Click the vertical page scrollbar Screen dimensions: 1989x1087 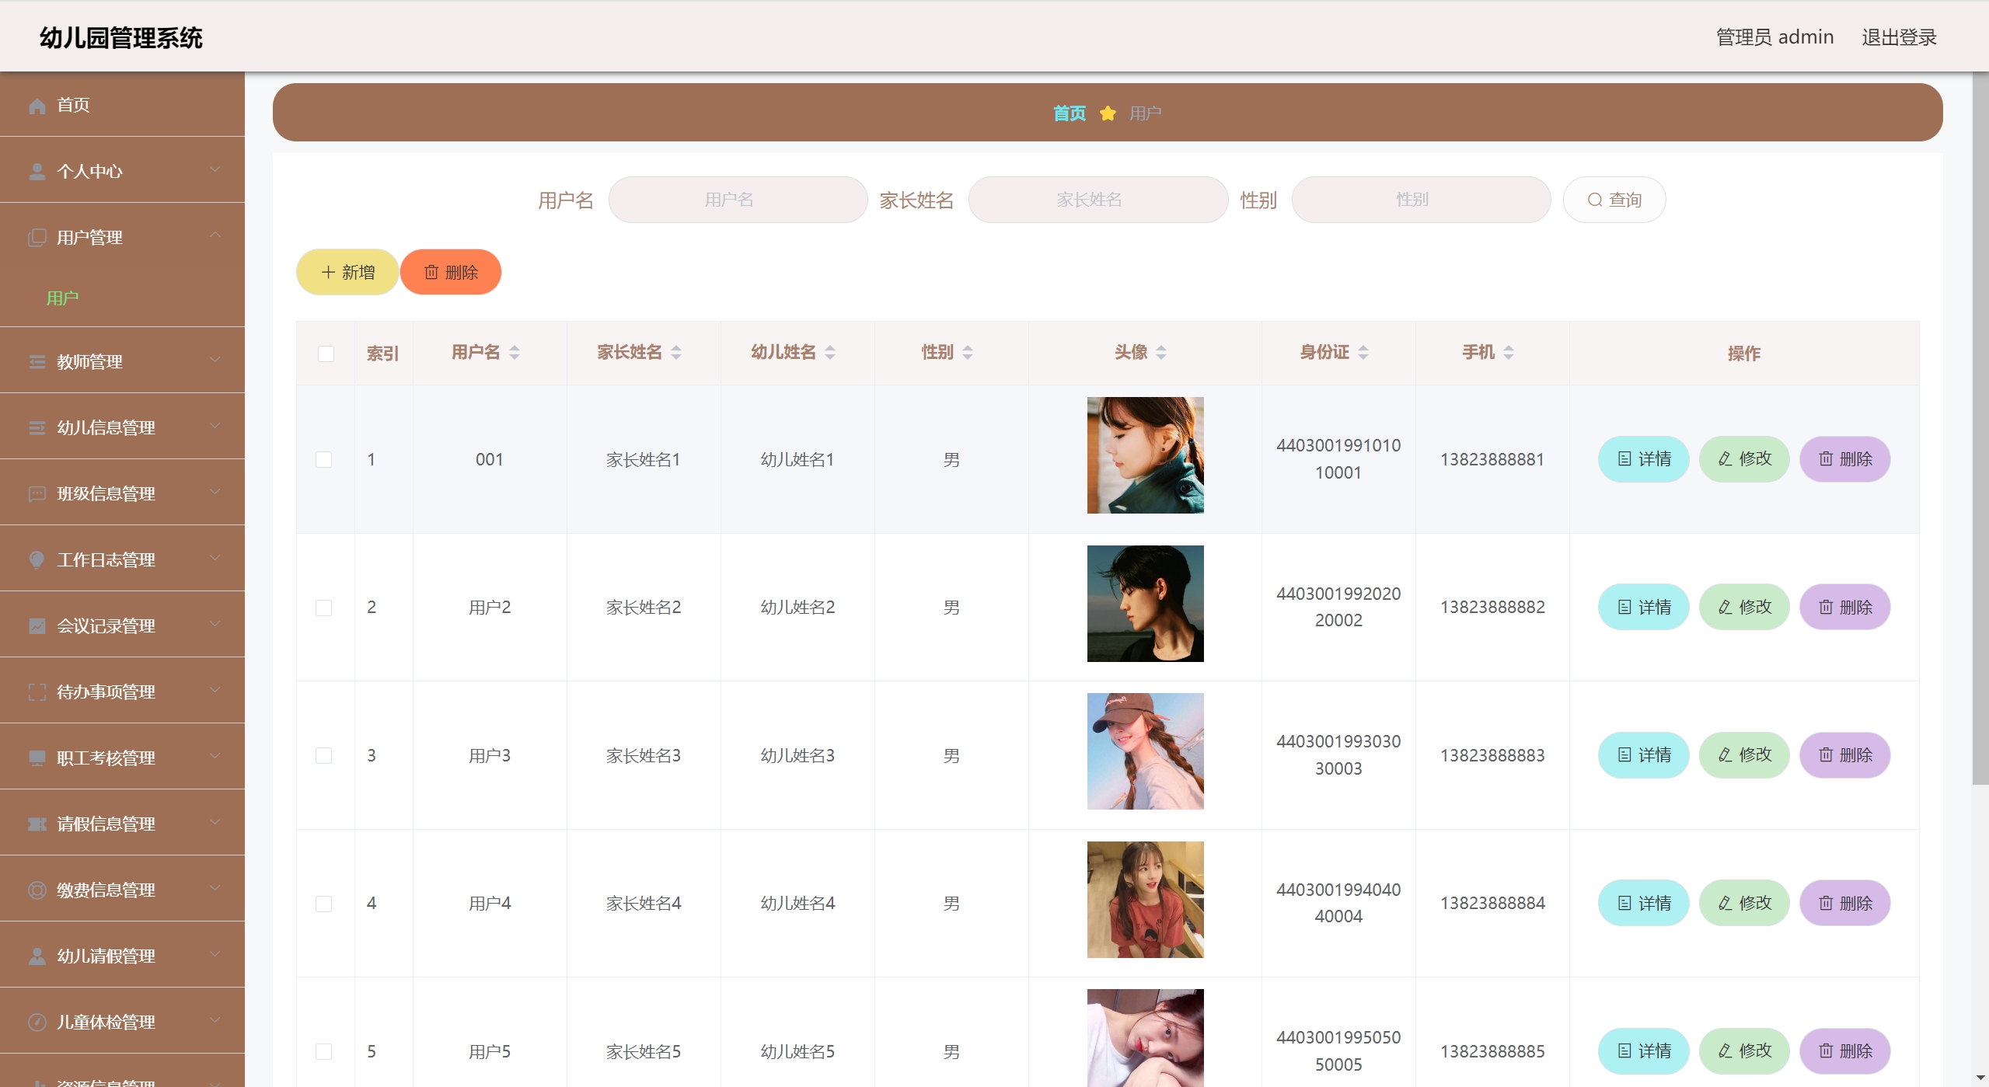pyautogui.click(x=1980, y=427)
